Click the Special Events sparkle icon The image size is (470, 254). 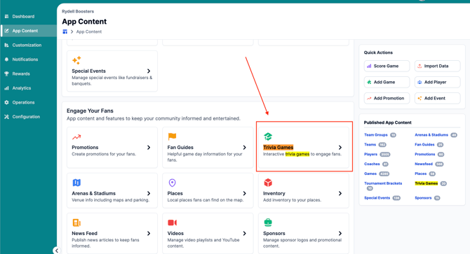click(76, 60)
